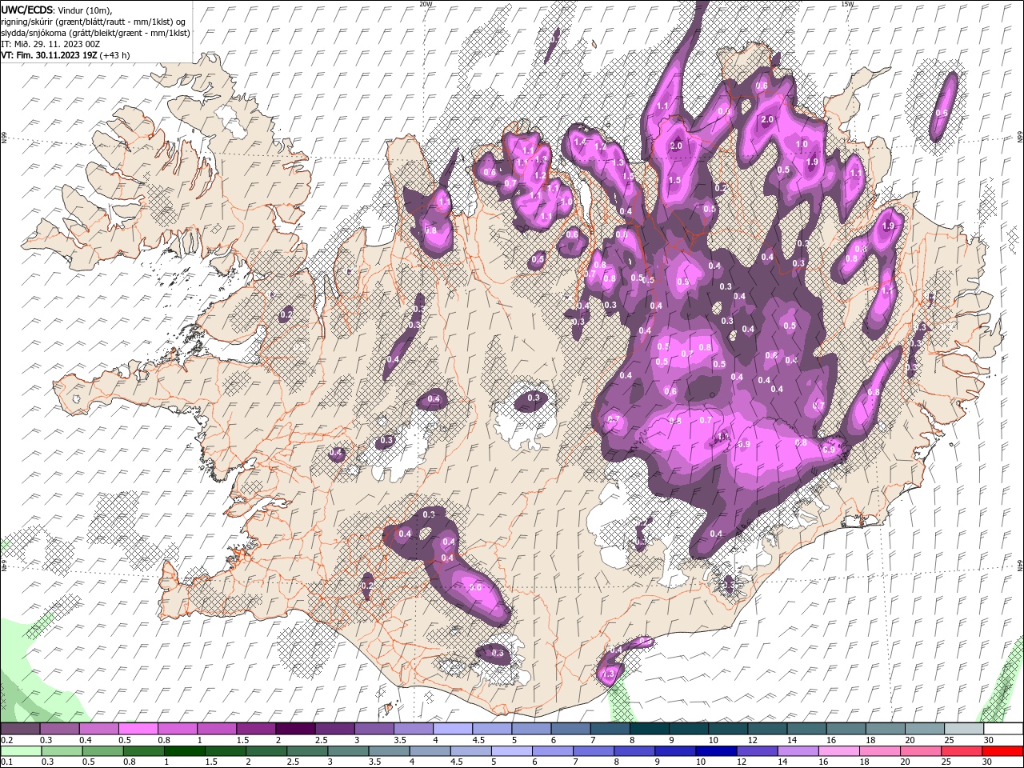
Task: Click the '0.2' label in snow legend
Action: 6,740
